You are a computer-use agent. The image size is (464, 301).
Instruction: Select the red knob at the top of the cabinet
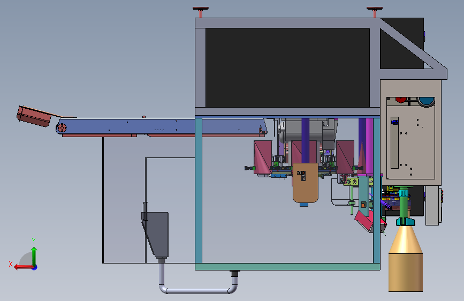(x=401, y=100)
